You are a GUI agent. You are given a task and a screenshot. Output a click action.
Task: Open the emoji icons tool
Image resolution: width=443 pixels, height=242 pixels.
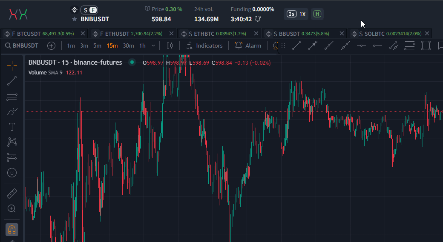point(12,173)
